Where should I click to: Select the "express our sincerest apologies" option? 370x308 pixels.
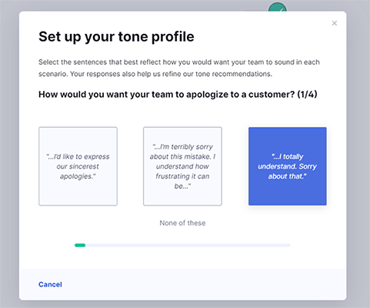(x=78, y=166)
